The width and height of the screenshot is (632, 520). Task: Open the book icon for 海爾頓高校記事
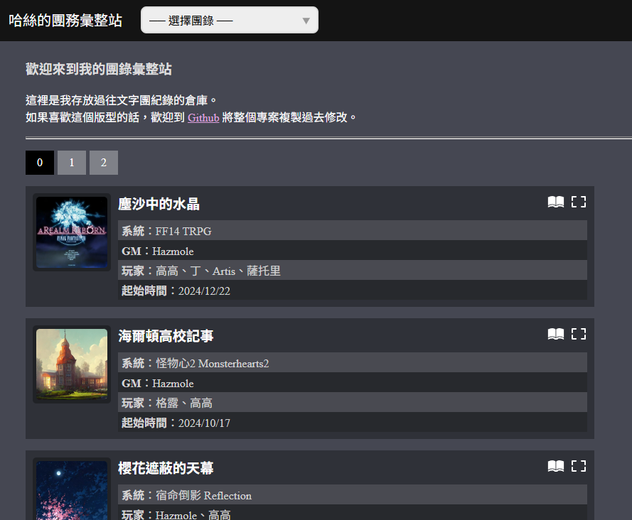click(555, 334)
